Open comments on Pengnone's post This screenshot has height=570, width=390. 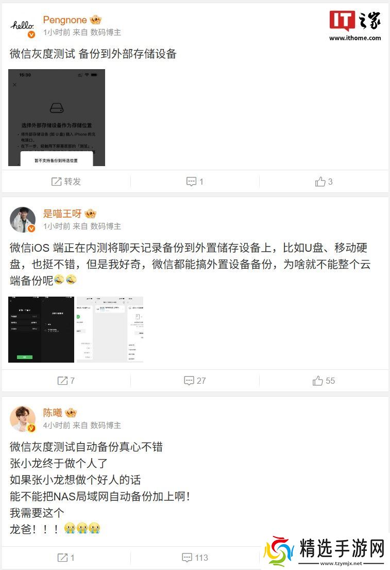(195, 182)
